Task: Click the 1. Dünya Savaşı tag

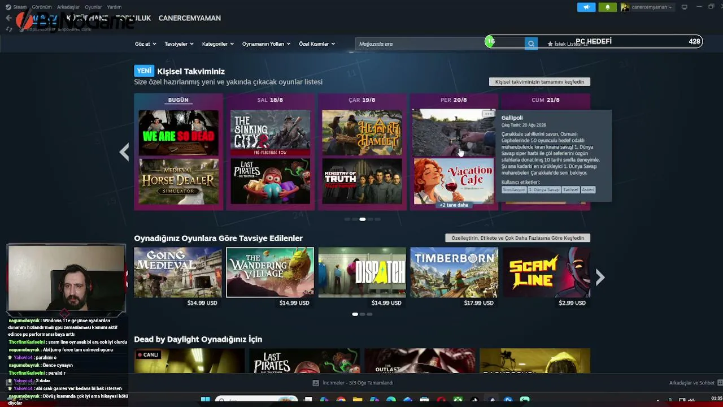Action: pos(545,190)
